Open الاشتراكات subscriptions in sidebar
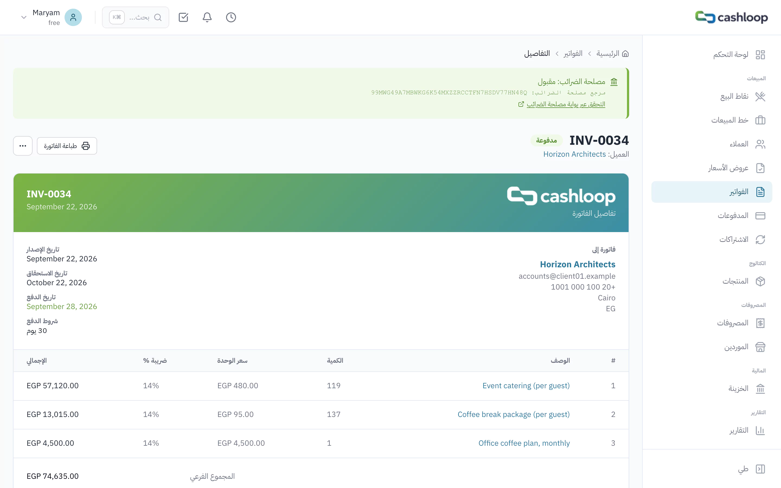This screenshot has width=781, height=488. click(x=712, y=239)
